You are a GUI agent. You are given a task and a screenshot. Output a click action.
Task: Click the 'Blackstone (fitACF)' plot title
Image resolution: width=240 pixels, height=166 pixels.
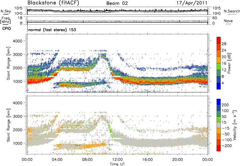coord(53,3)
